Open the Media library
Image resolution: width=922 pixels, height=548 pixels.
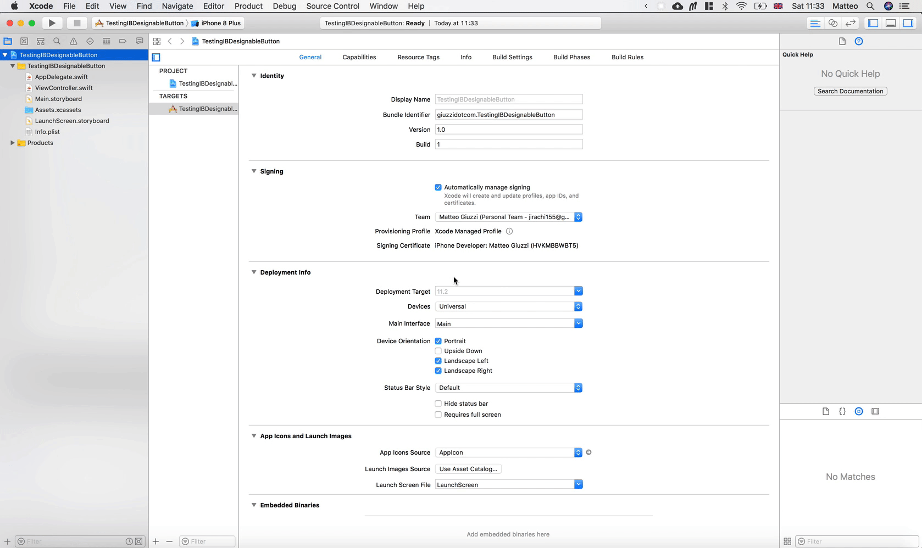pos(875,411)
